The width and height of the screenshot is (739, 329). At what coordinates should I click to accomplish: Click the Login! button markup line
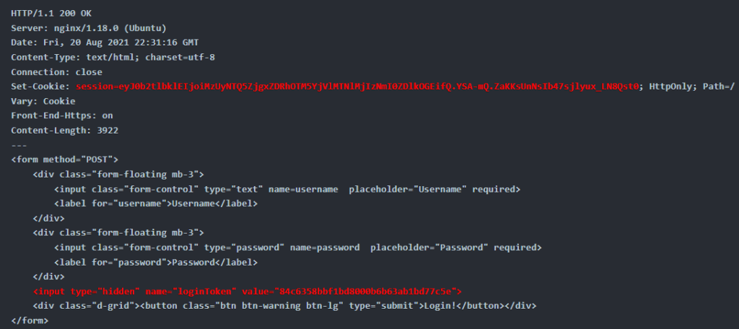click(284, 306)
